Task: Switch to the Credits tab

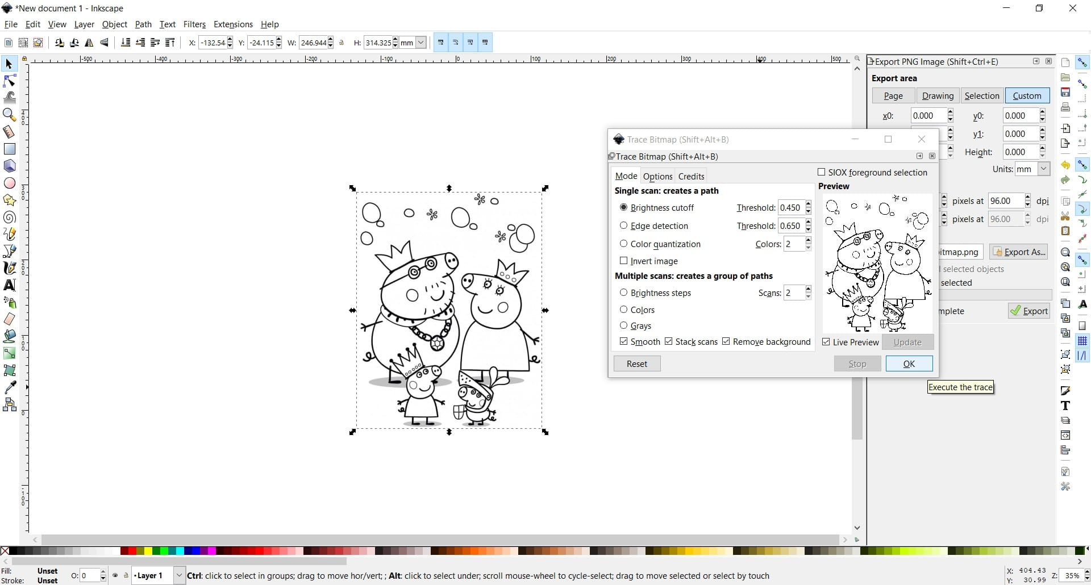Action: click(x=691, y=176)
